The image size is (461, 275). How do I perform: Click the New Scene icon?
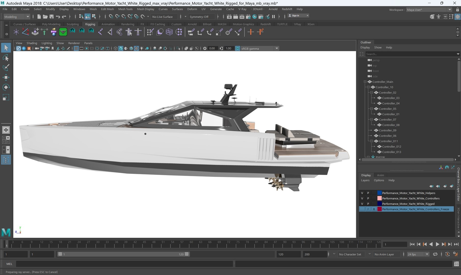click(39, 17)
